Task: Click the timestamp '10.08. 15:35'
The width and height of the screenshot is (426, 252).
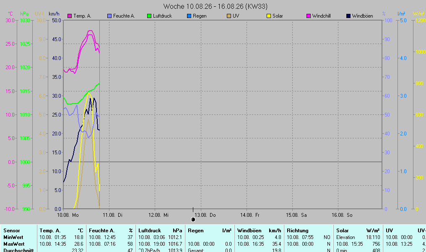Action: pyautogui.click(x=349, y=244)
